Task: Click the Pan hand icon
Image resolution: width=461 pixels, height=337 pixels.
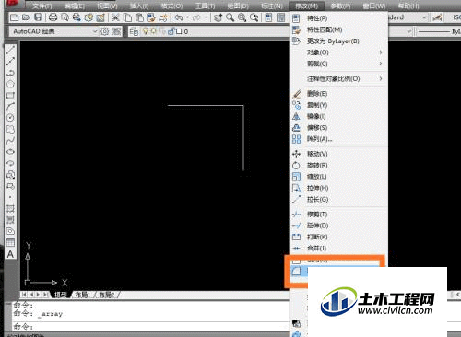Action: (x=219, y=17)
